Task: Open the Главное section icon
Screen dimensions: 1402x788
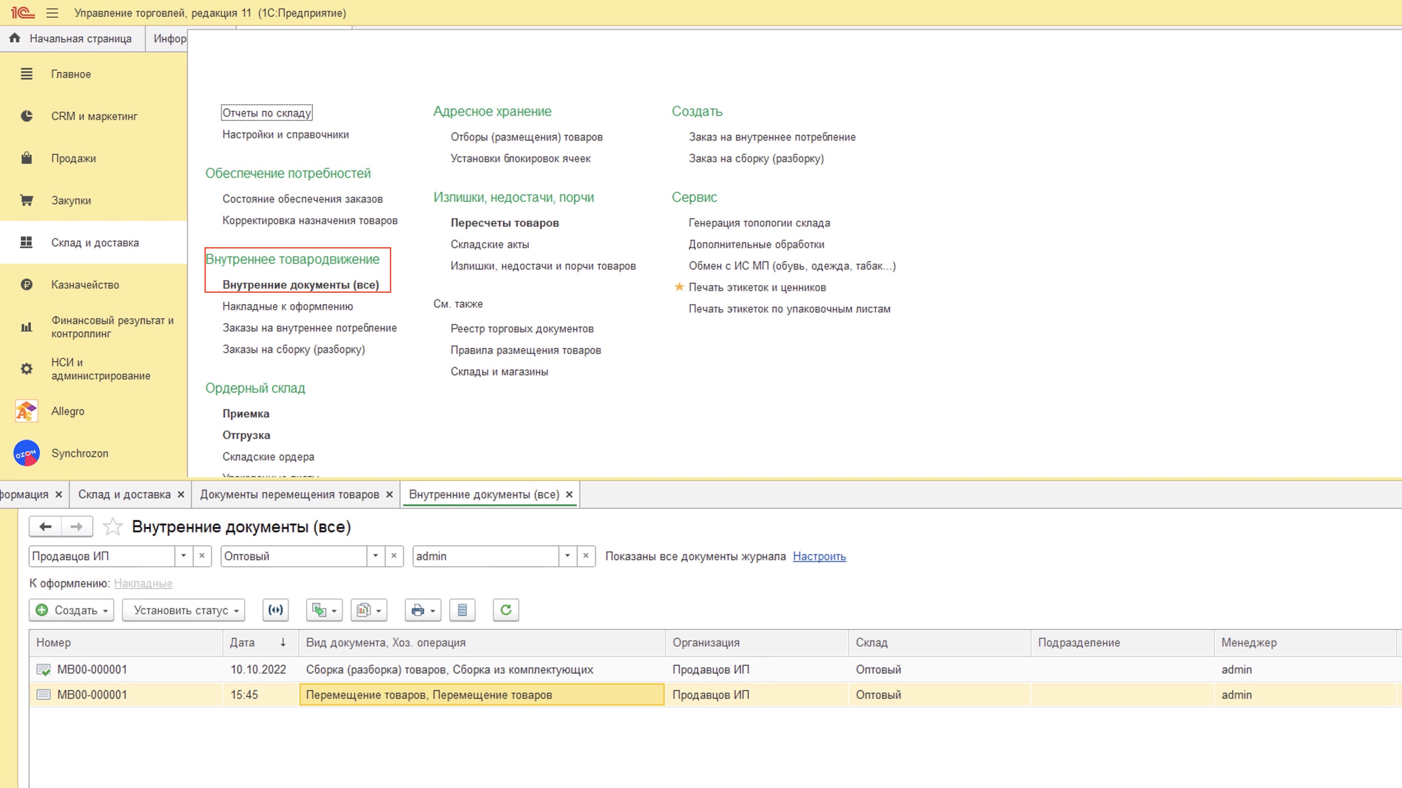Action: pos(26,74)
